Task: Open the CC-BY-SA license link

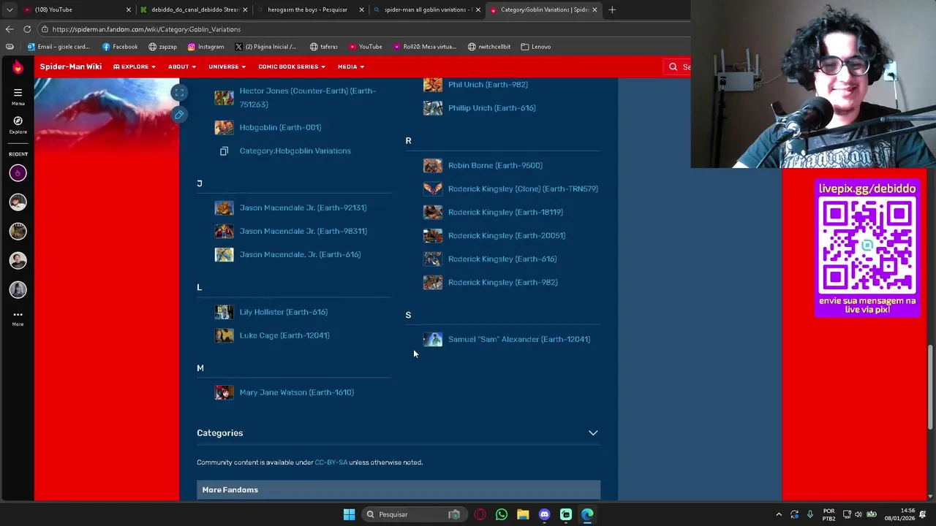Action: click(x=331, y=462)
